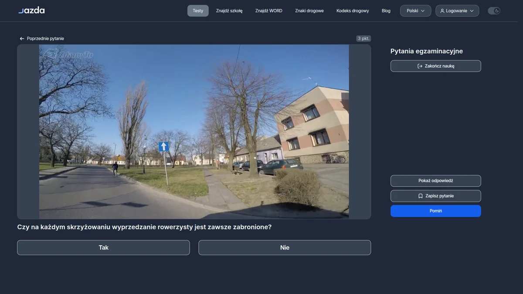Click the Pytania egzaminacyjne heading

pos(427,51)
